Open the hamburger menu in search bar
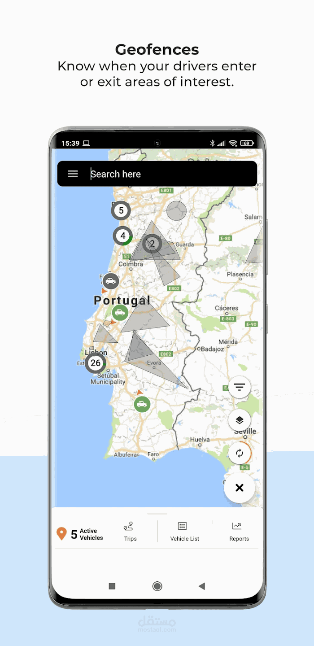314x646 pixels. pyautogui.click(x=73, y=174)
